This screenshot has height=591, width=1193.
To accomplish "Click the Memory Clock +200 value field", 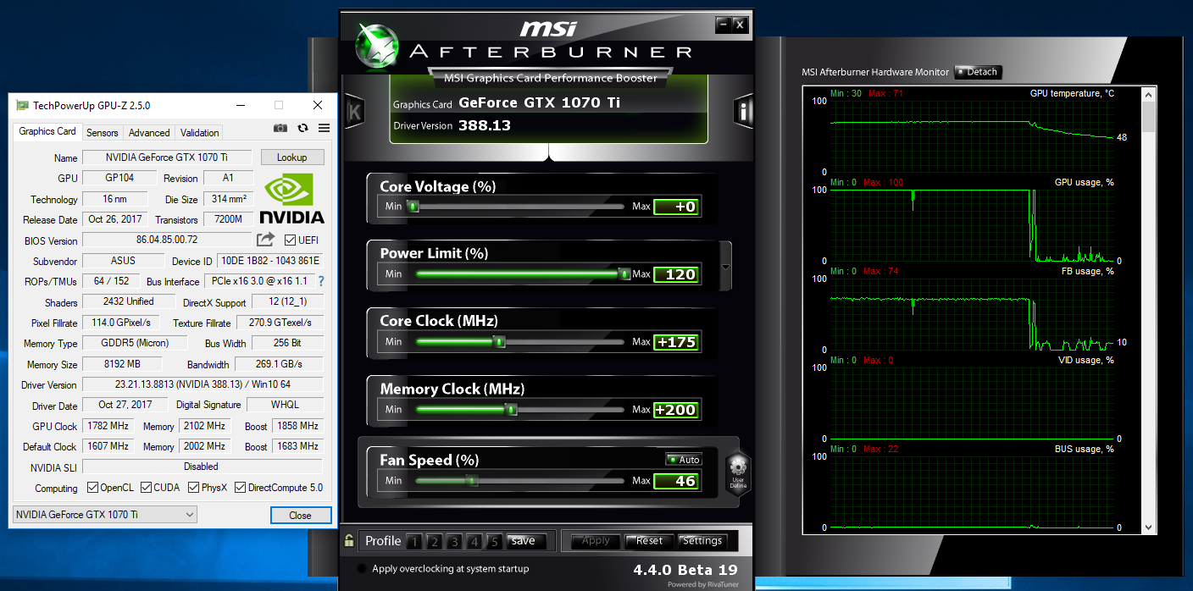I will [x=676, y=410].
